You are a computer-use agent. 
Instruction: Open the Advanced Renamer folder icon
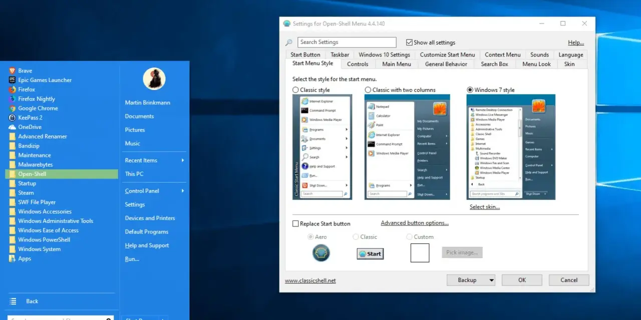point(13,136)
